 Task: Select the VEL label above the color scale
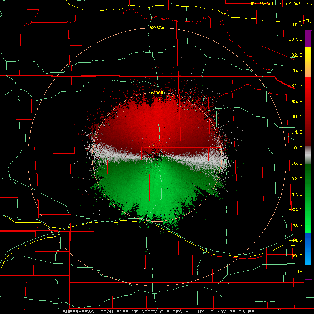[x=306, y=21]
